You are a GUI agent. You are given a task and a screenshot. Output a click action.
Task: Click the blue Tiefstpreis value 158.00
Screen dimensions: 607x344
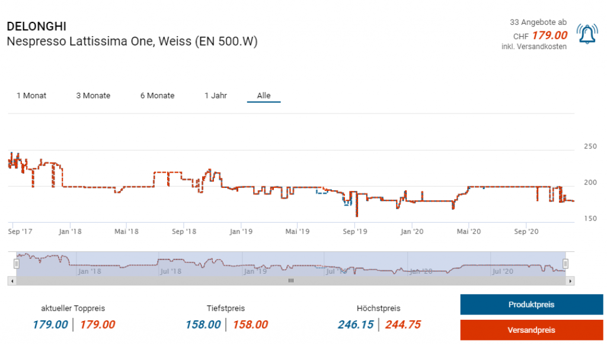(203, 324)
